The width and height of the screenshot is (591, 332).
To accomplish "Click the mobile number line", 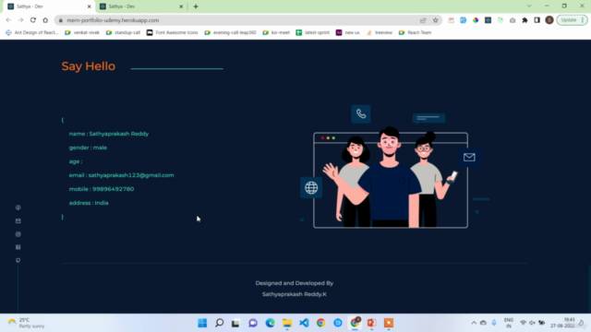I will pos(102,189).
